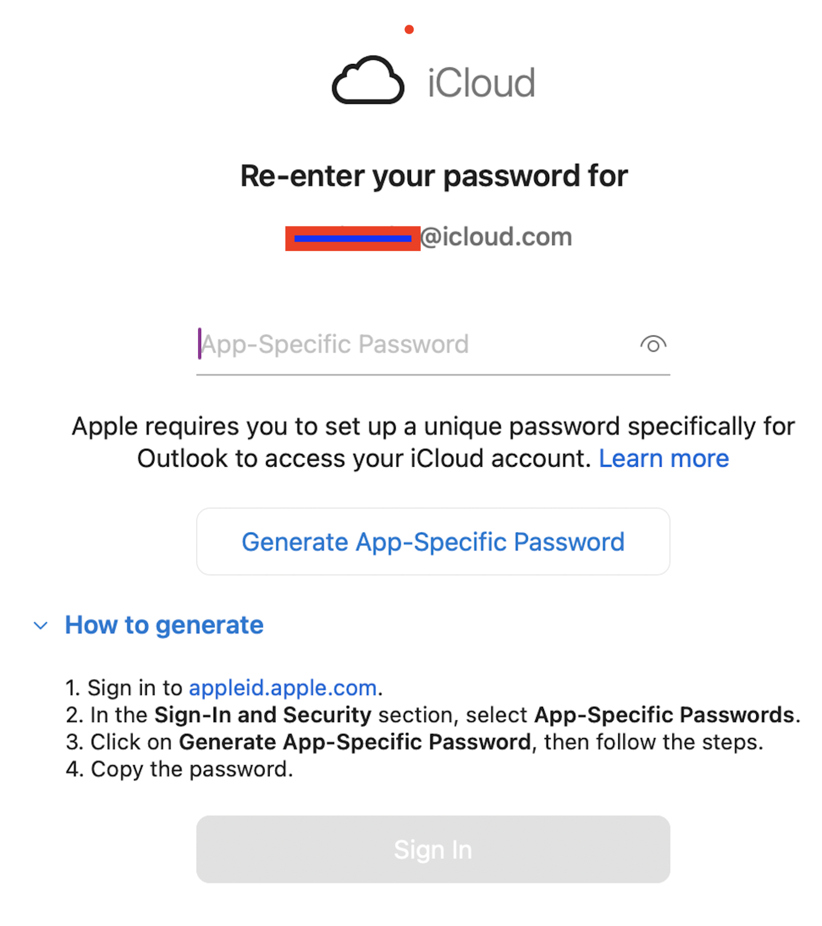Click bold "Generate App-Specific Password" in step three
Screen dimensions: 822x926
354,742
